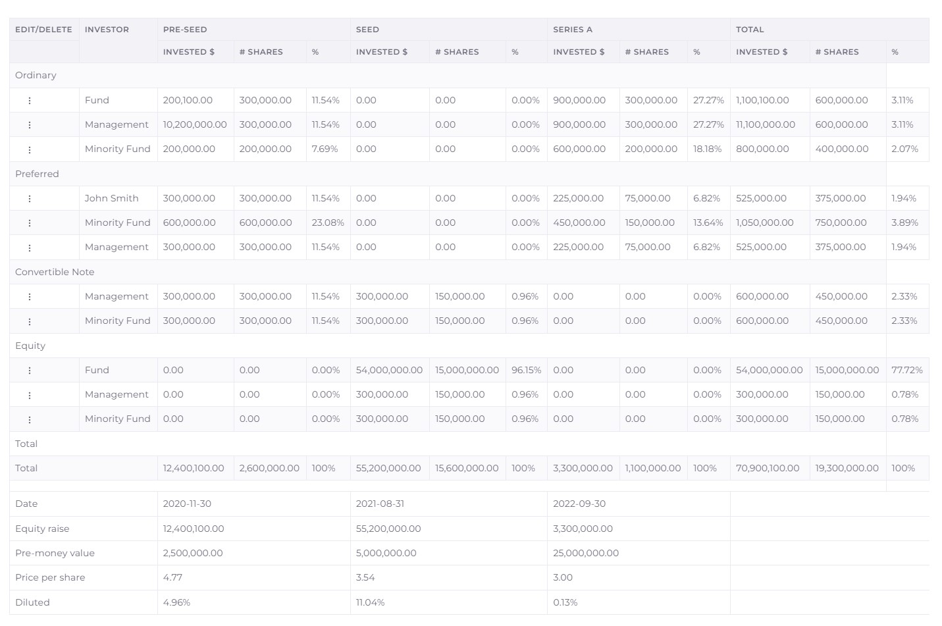Open the row actions menu for Fund in Ordinary
Image resolution: width=942 pixels, height=626 pixels.
(30, 100)
